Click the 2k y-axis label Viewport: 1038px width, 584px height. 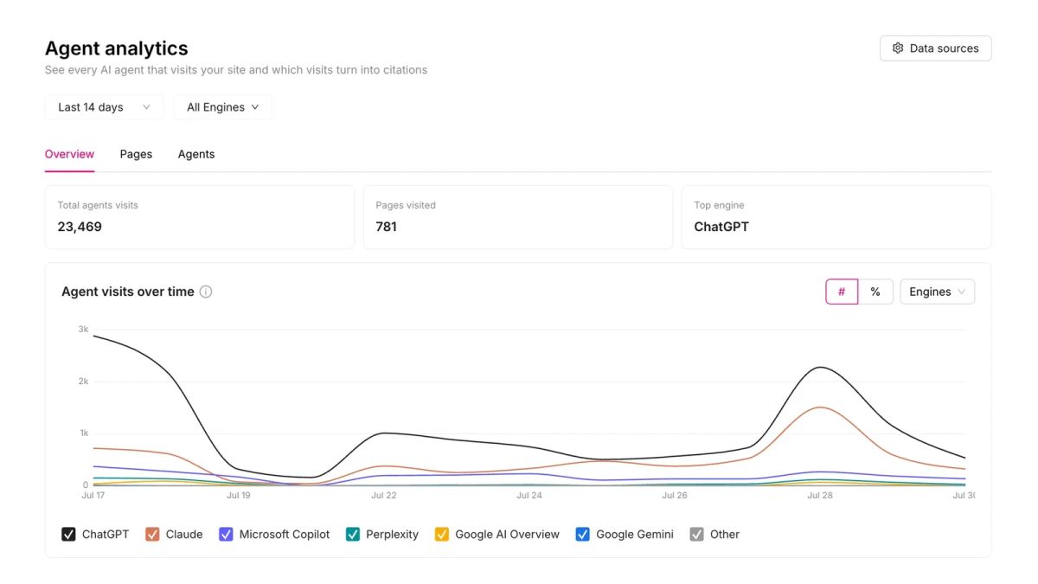83,381
